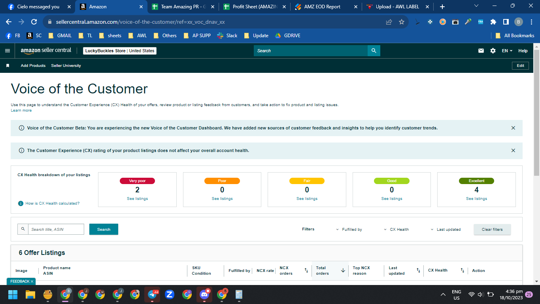Expand the Last updated filter dropdown
Image resolution: width=540 pixels, height=304 pixels.
tap(446, 230)
